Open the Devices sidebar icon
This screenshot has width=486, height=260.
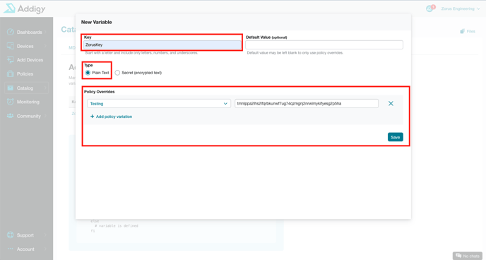[10, 46]
